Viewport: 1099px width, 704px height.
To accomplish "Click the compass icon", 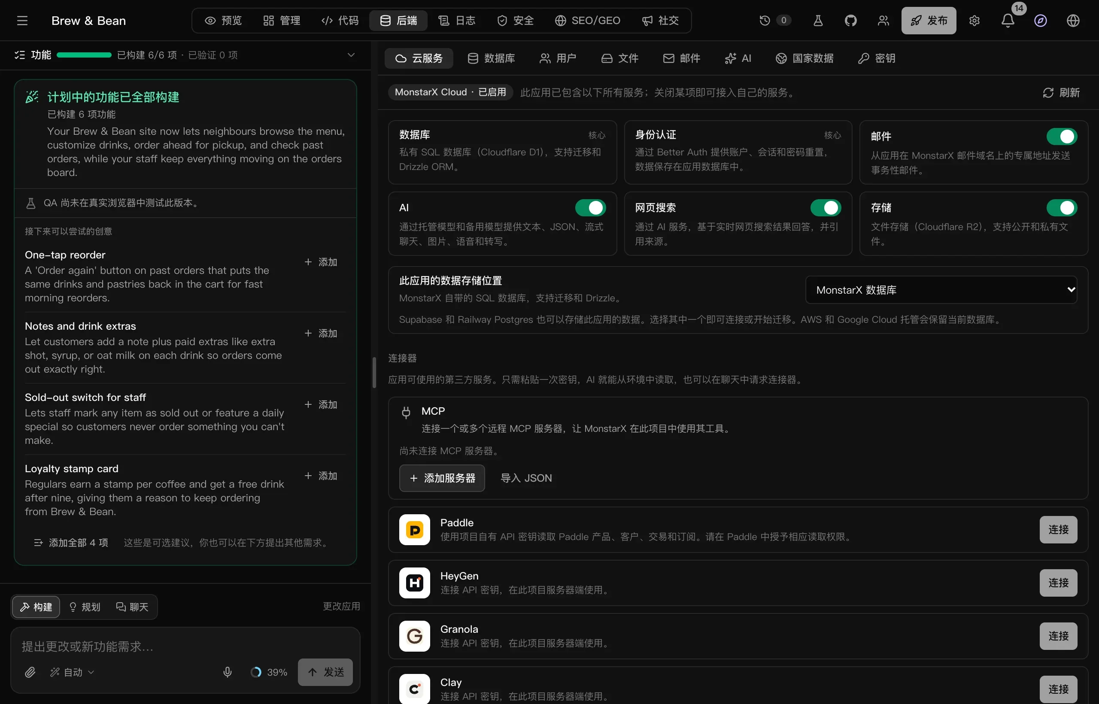I will point(1041,21).
